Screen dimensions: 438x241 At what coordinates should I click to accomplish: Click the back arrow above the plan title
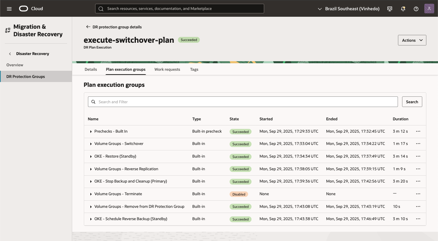pyautogui.click(x=88, y=27)
